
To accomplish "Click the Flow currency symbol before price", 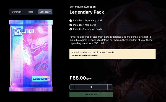I will click(x=71, y=78).
